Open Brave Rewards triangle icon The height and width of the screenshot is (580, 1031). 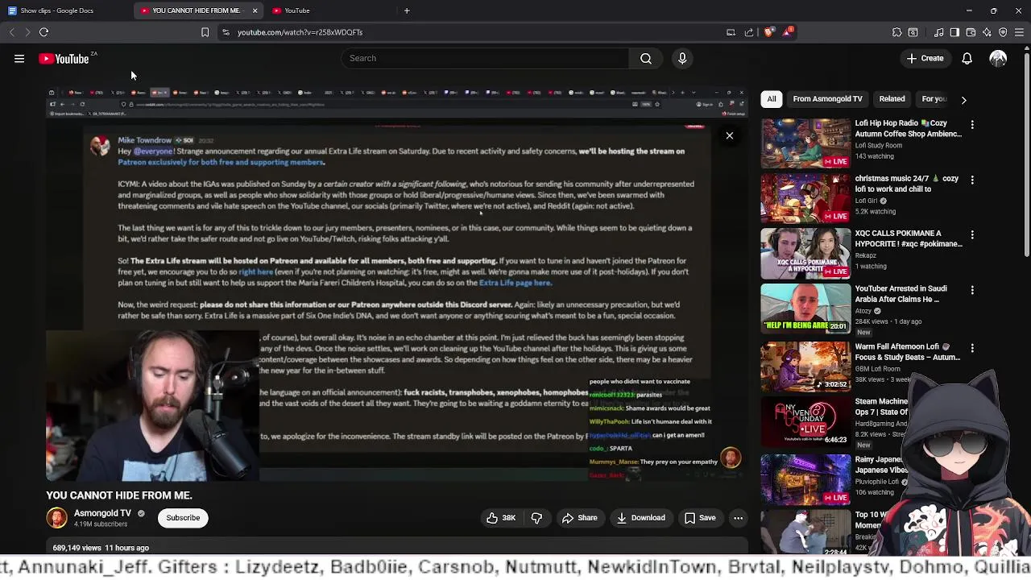787,32
